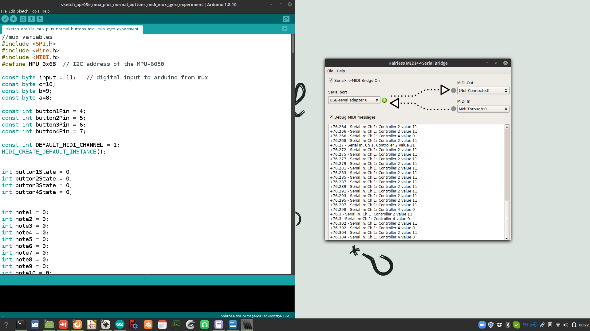The height and width of the screenshot is (331, 590).
Task: Open the system monitor in taskbar
Action: 176,325
